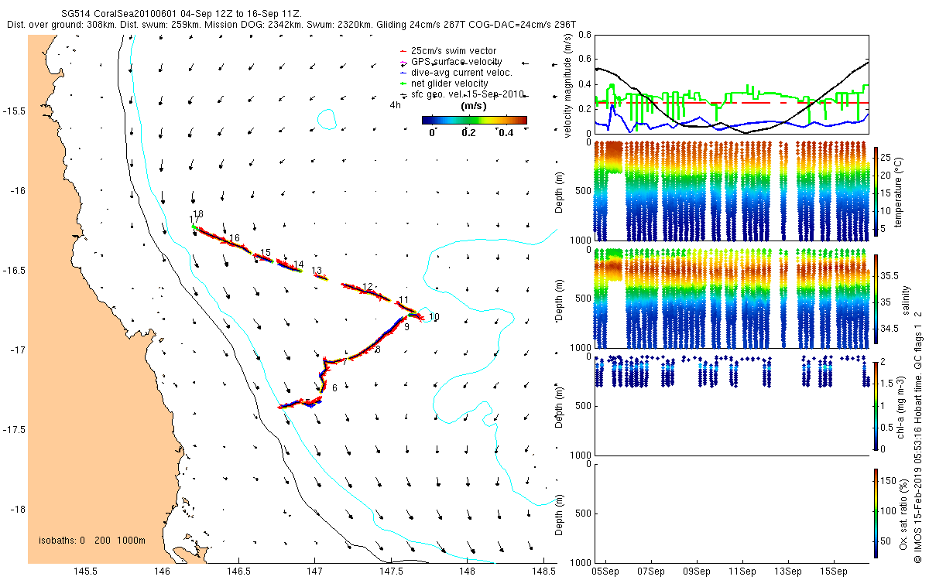
Task: Click track waypoint label 11
Action: tap(403, 300)
